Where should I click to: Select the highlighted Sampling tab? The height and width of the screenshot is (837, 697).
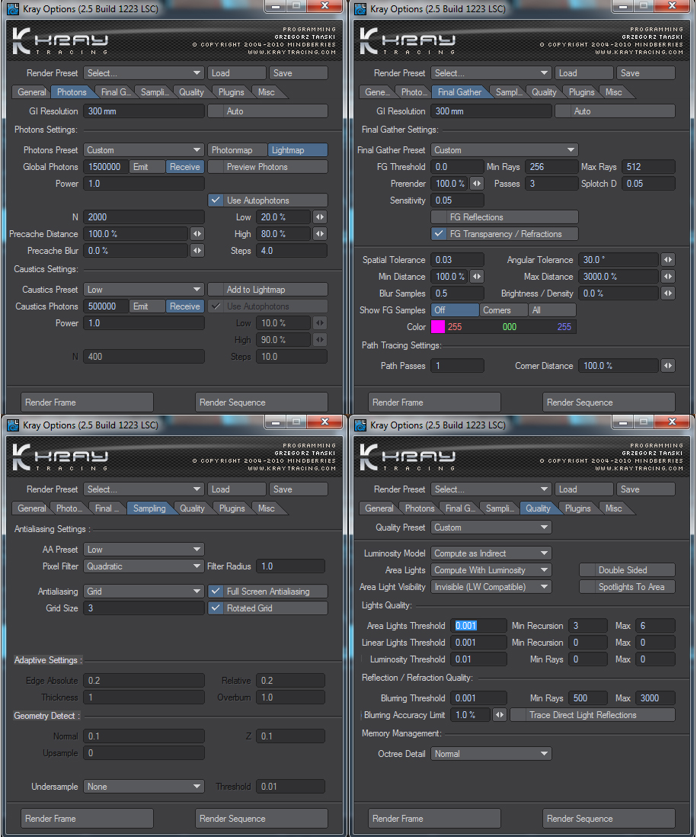coord(149,508)
